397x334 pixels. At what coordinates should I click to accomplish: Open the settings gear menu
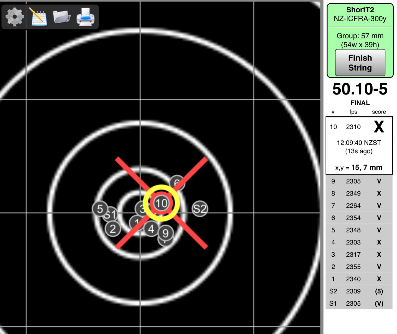pyautogui.click(x=14, y=17)
